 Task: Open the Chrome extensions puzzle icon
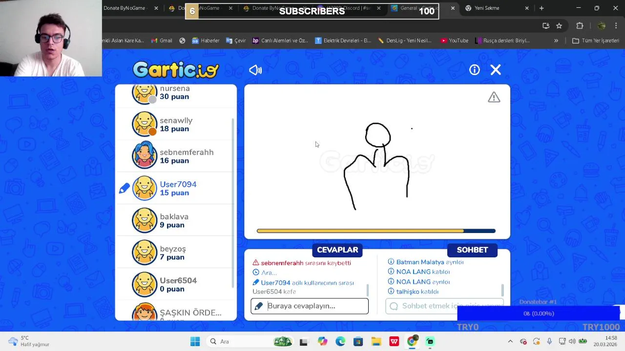pos(580,26)
